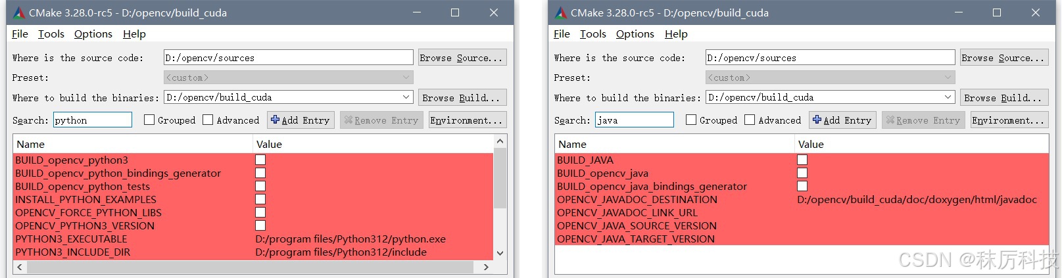Click javadoc destination path value
Screen dimensions: 1062x278
coord(917,199)
